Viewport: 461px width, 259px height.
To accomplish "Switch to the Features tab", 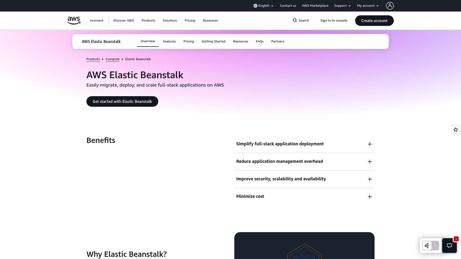I will click(169, 41).
